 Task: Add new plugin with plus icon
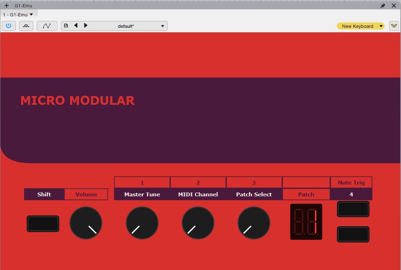coord(6,6)
